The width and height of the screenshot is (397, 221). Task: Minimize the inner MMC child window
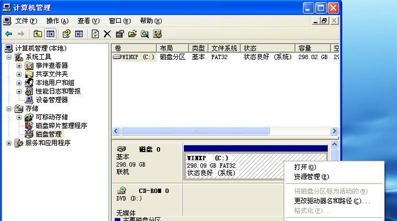click(x=315, y=21)
